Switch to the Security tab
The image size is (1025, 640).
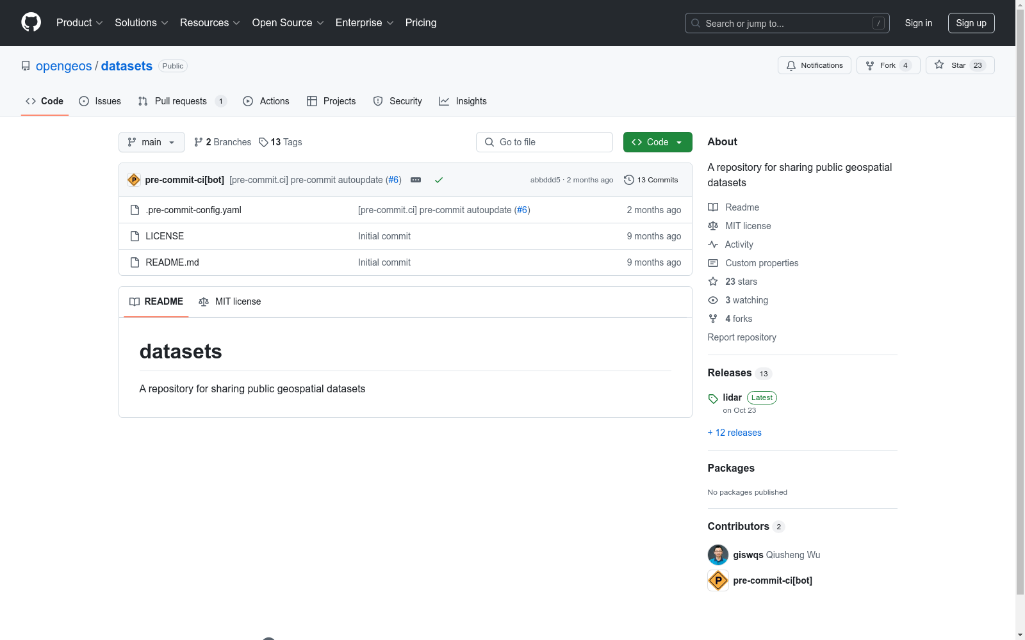397,101
